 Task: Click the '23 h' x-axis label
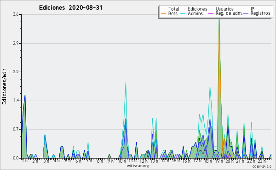coord(261,161)
